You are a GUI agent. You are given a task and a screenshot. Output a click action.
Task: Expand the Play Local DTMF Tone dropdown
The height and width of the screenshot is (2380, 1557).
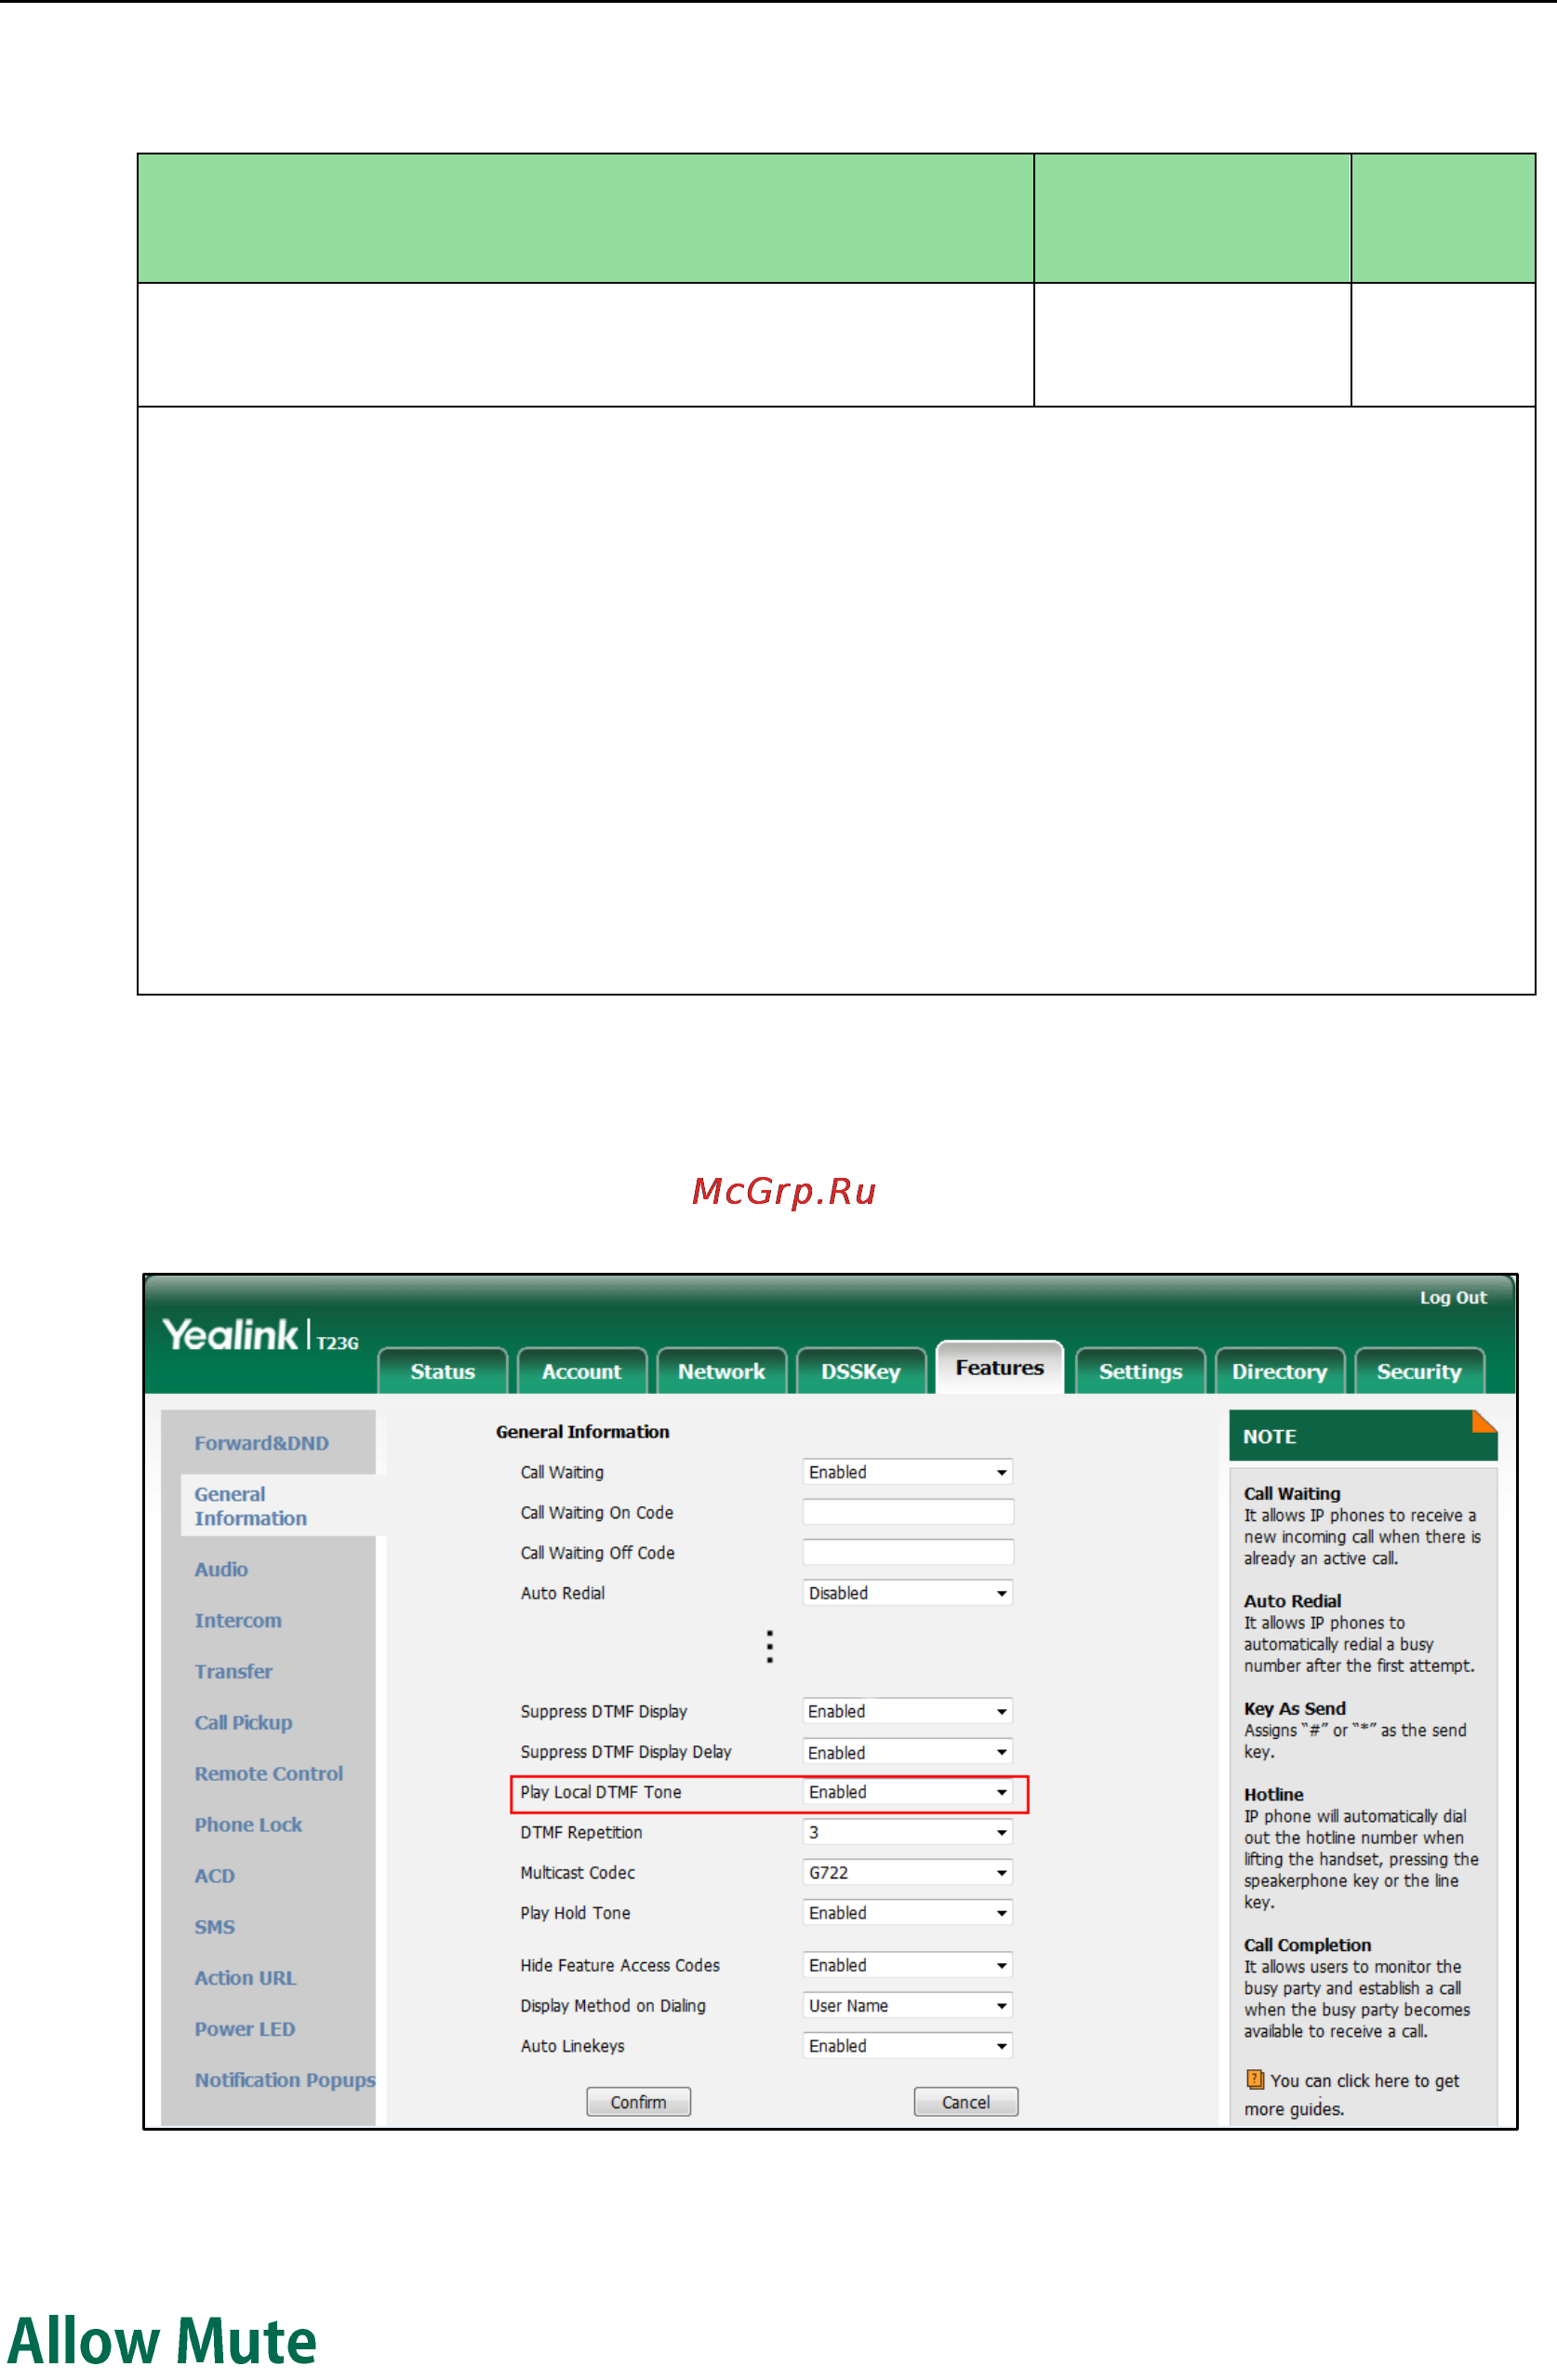pos(908,1792)
